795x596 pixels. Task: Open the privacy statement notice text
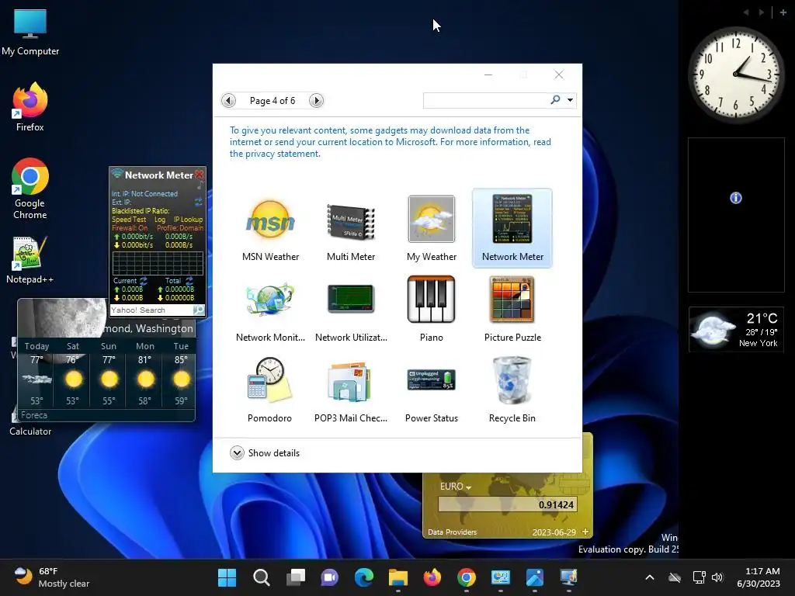tap(391, 142)
